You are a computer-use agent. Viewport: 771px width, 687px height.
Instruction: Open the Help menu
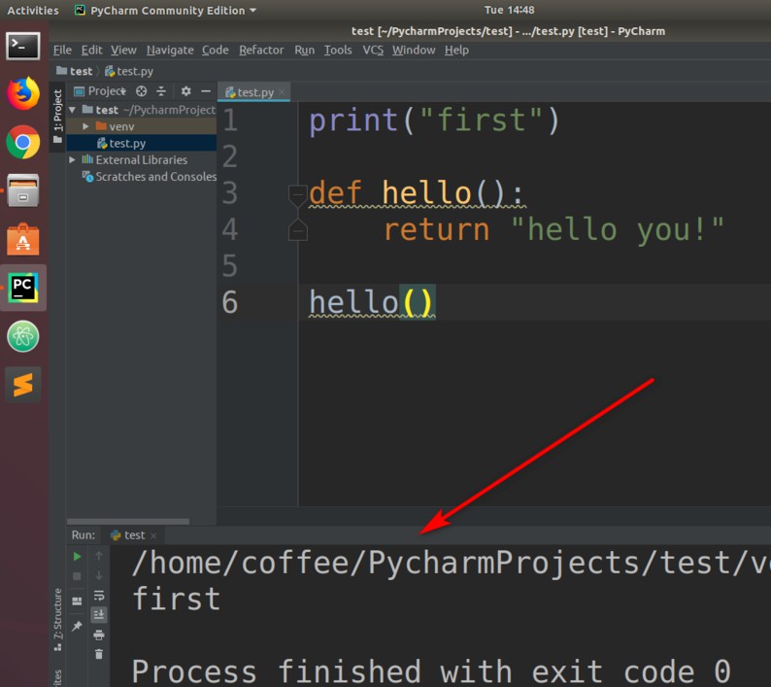coord(456,51)
